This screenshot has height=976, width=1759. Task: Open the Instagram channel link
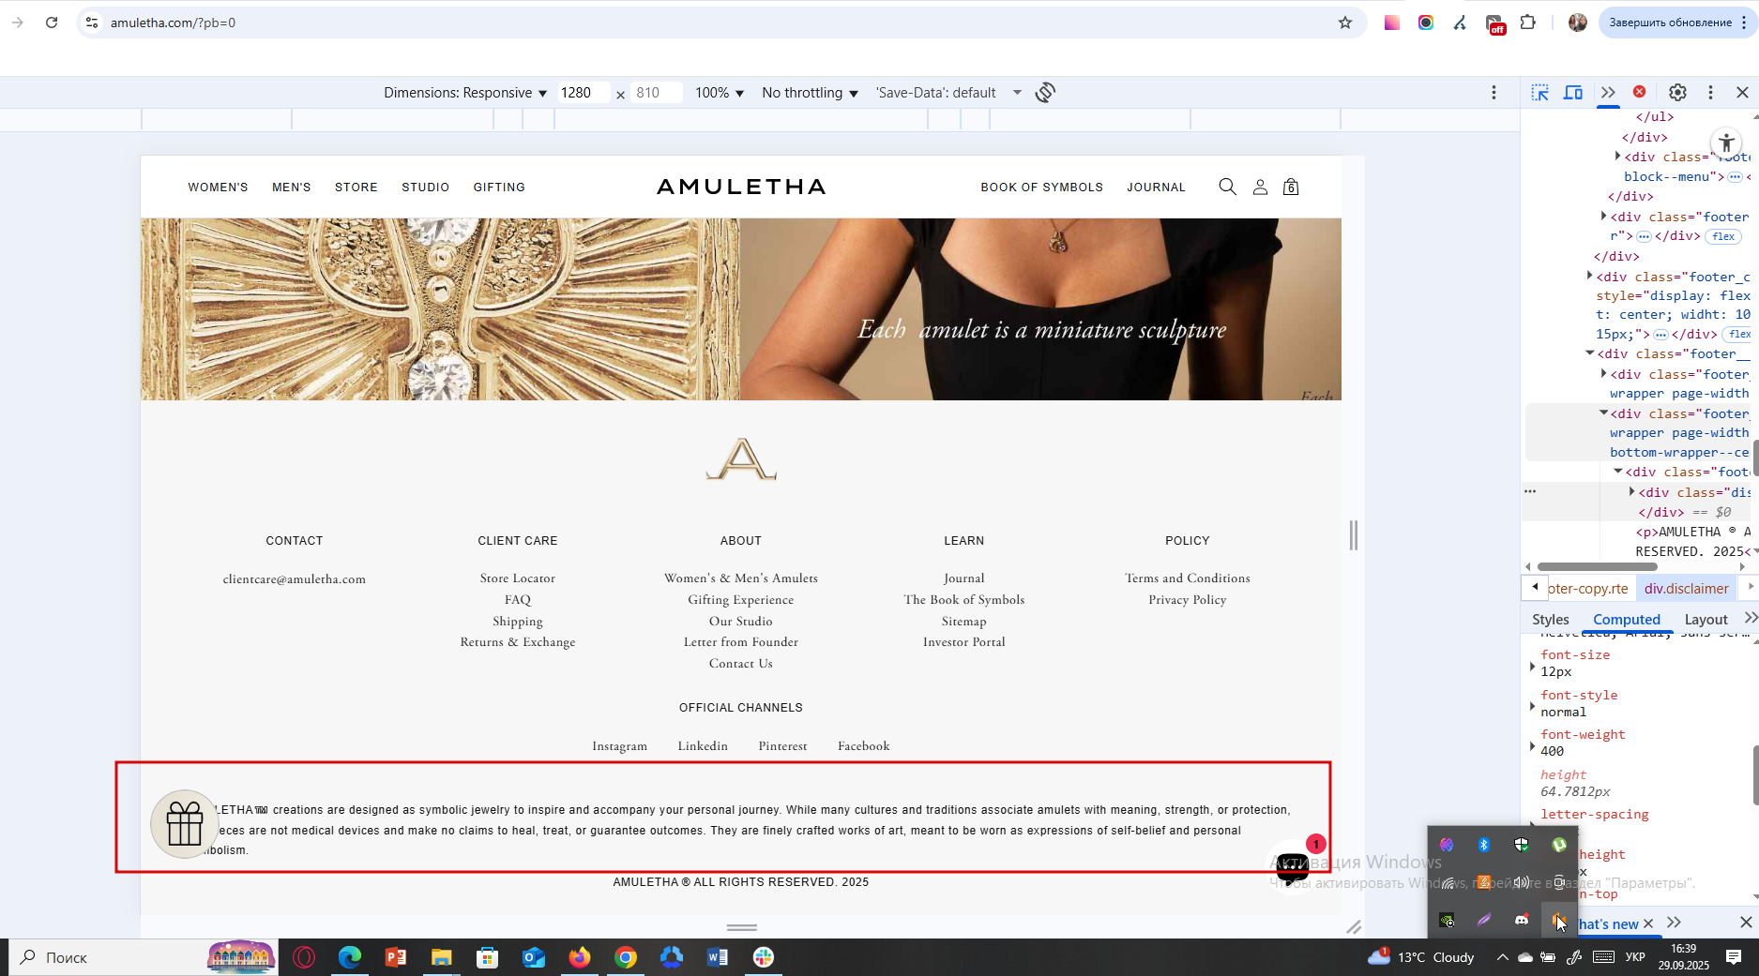619,746
